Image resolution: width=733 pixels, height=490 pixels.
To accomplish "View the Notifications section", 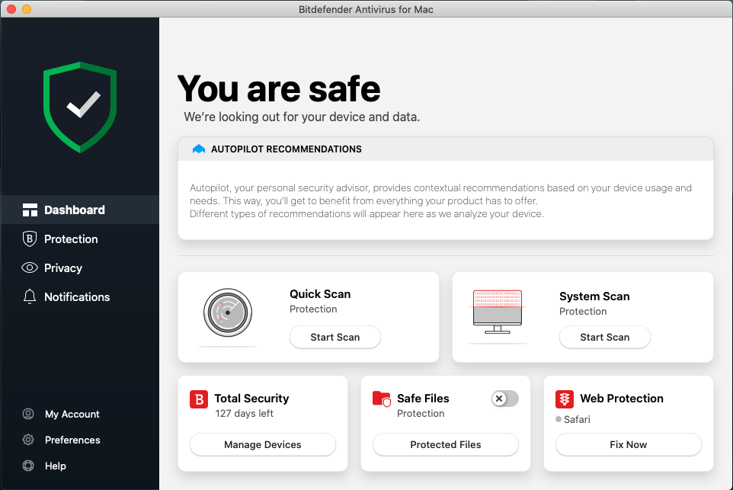I will (x=76, y=296).
